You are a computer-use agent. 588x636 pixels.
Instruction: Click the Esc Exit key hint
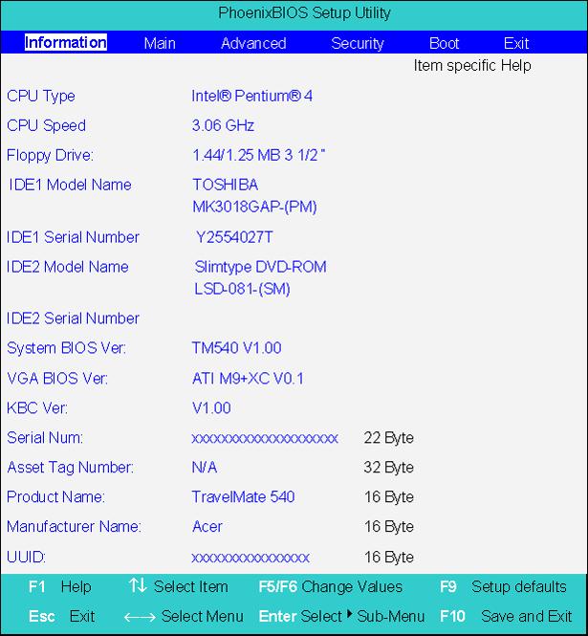[x=61, y=616]
